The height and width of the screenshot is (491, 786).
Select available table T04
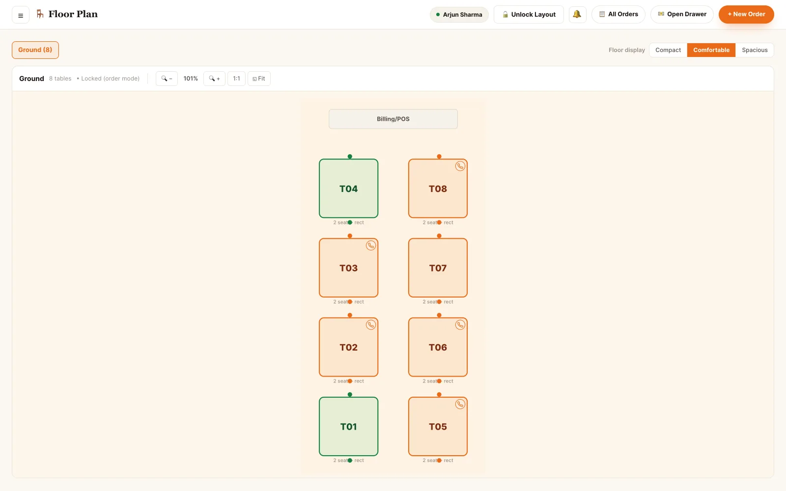coord(349,189)
